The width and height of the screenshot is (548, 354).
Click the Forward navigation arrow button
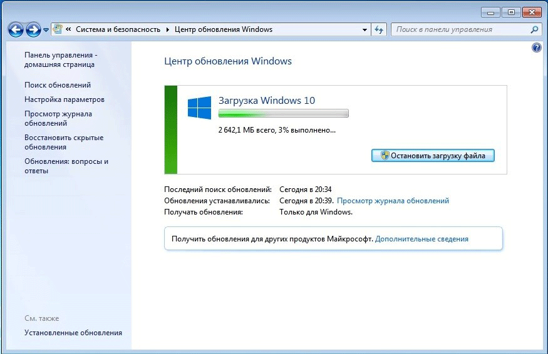click(33, 29)
